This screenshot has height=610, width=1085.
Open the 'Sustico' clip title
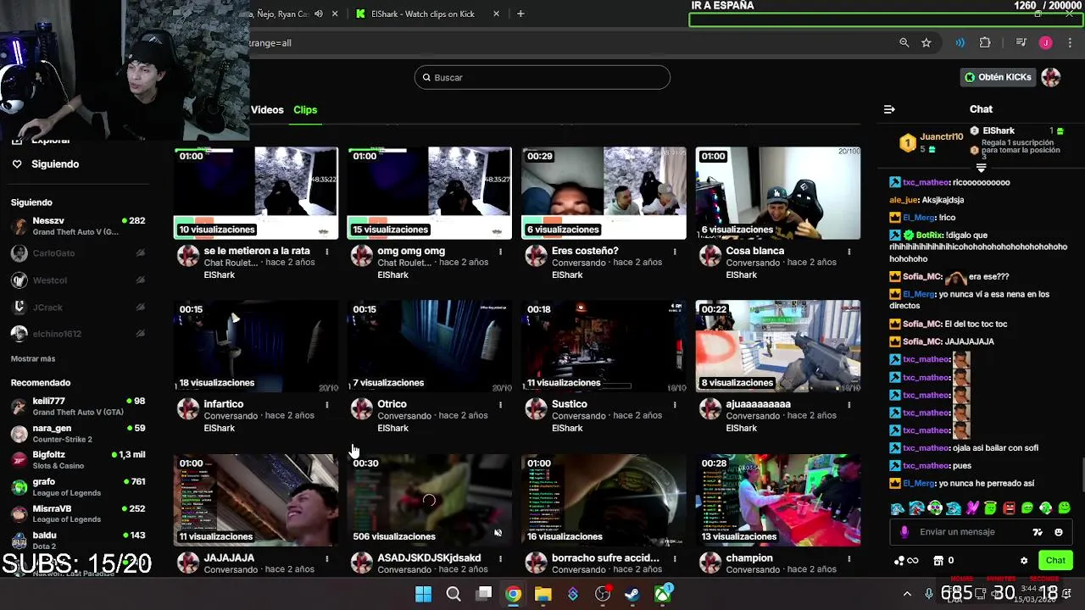click(x=570, y=404)
